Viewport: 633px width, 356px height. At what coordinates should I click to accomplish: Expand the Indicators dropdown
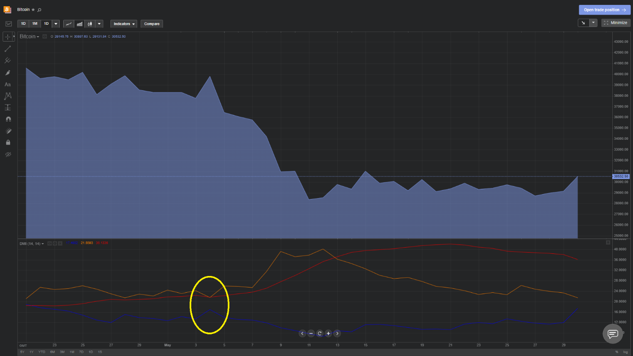(124, 24)
